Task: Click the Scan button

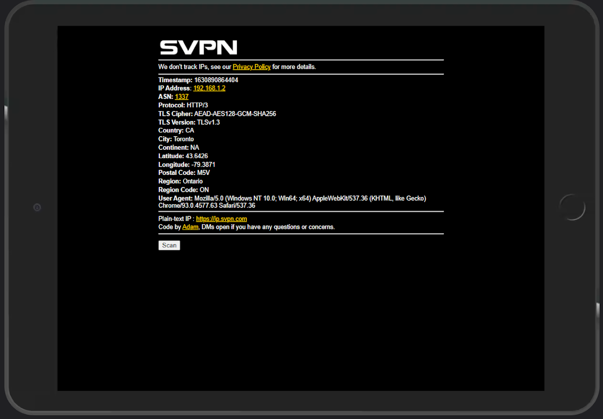Action: pos(169,246)
